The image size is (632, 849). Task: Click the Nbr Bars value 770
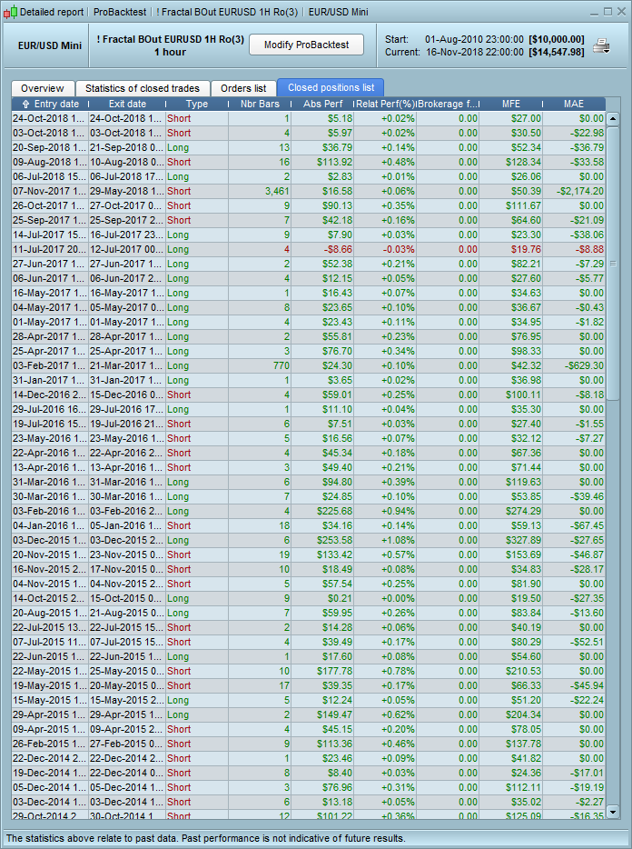click(281, 366)
